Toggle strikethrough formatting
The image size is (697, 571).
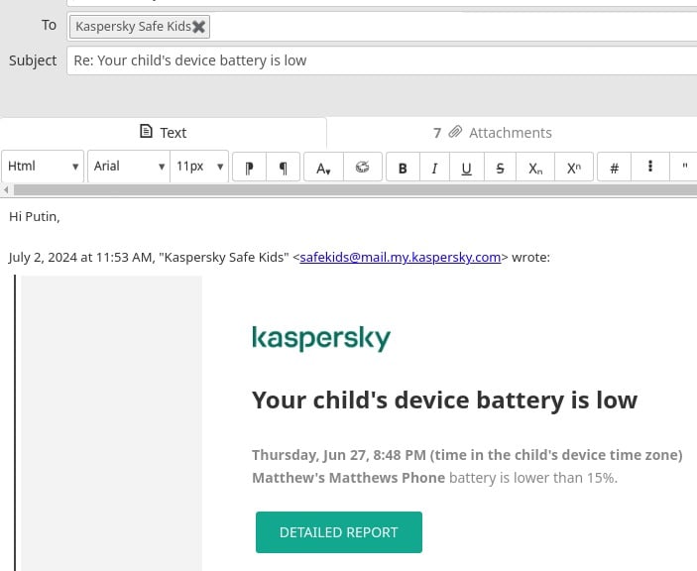pos(500,168)
